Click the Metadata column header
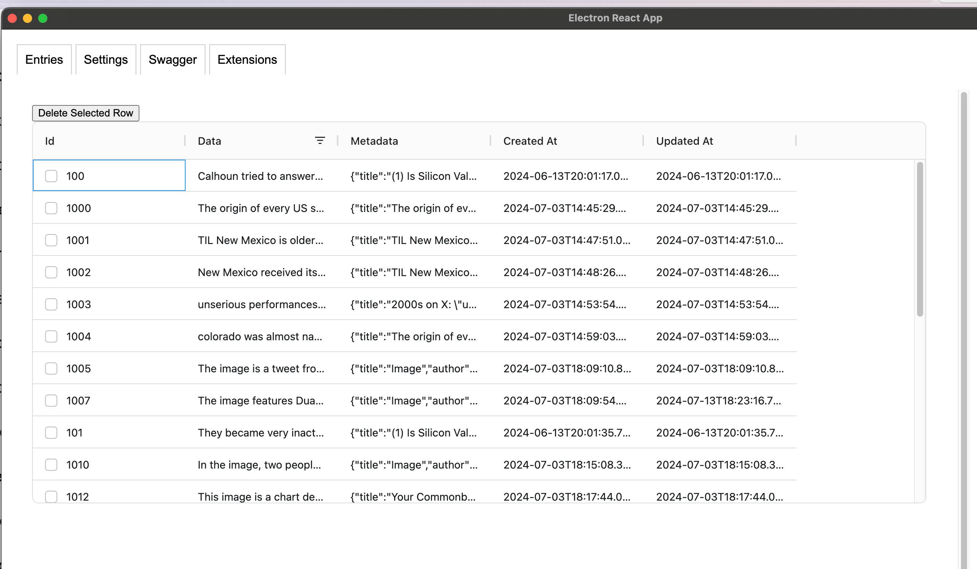977x569 pixels. [374, 141]
